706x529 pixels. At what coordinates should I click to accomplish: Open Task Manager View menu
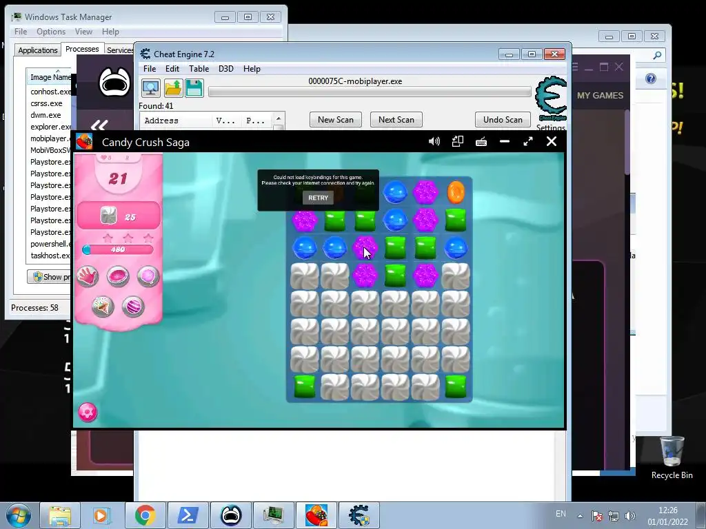(x=83, y=32)
